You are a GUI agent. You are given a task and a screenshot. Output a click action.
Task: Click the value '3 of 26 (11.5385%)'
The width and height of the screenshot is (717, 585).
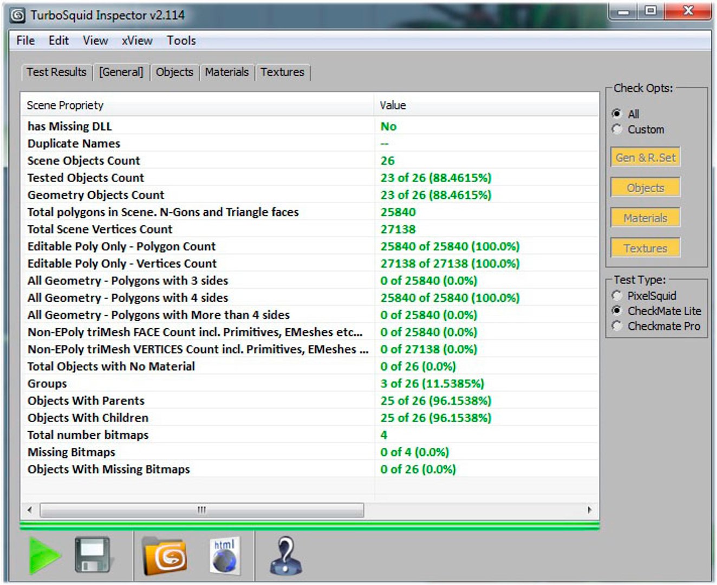coord(432,383)
